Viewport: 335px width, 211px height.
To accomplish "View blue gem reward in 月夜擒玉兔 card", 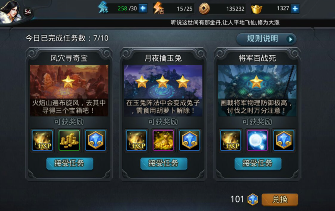I will pyautogui.click(x=190, y=141).
